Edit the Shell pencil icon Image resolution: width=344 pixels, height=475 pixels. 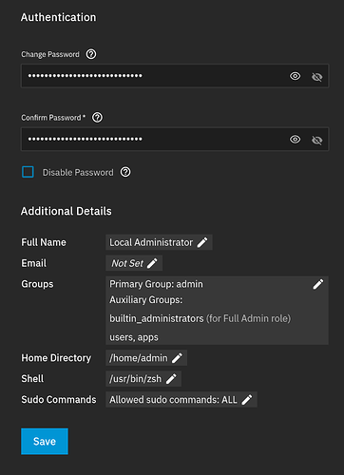tap(171, 379)
